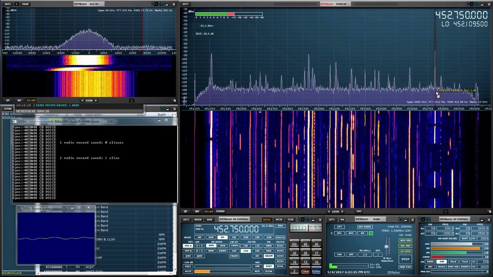
Task: Open SETT. in Main SP window
Action: point(186,4)
